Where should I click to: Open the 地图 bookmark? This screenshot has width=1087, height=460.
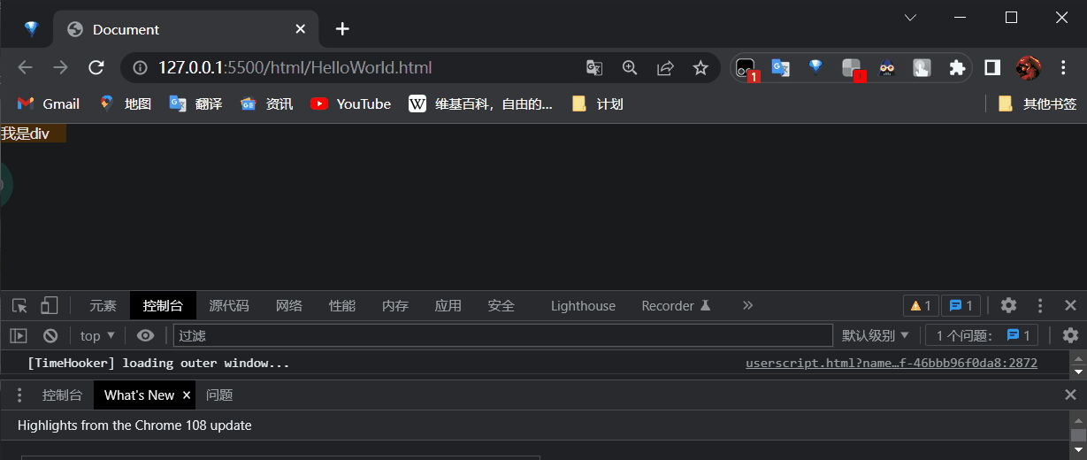pyautogui.click(x=126, y=103)
